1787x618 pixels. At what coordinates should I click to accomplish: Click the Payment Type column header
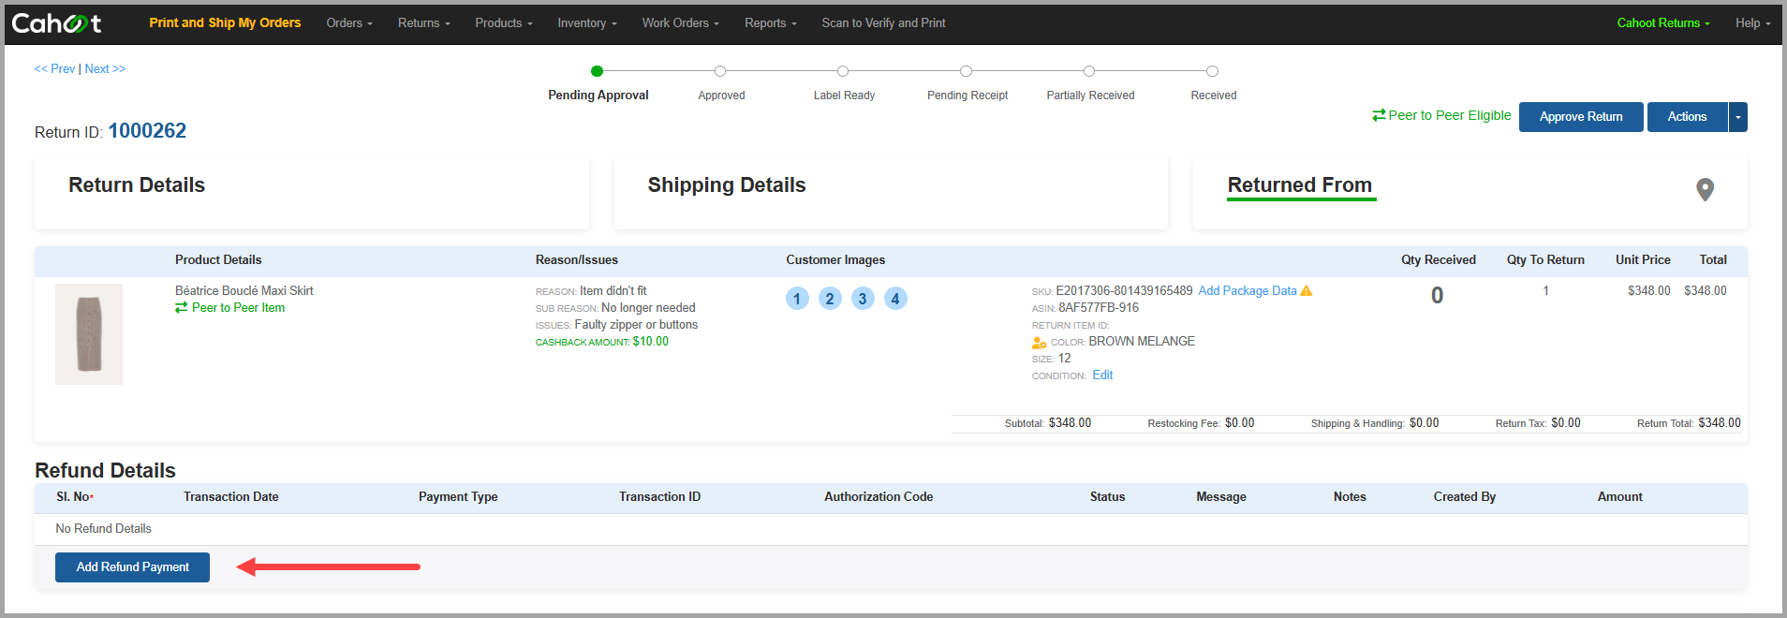(x=458, y=497)
